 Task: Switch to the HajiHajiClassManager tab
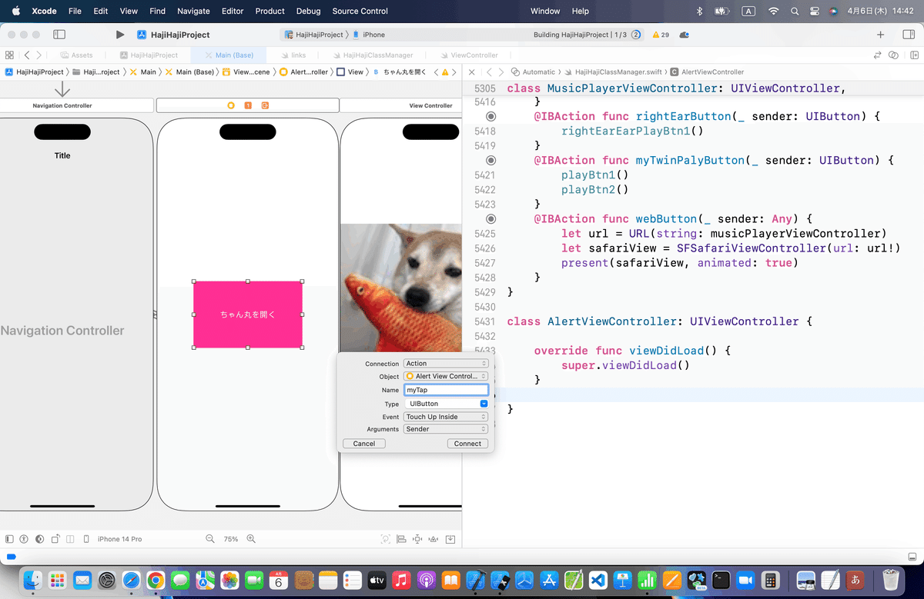pyautogui.click(x=373, y=55)
